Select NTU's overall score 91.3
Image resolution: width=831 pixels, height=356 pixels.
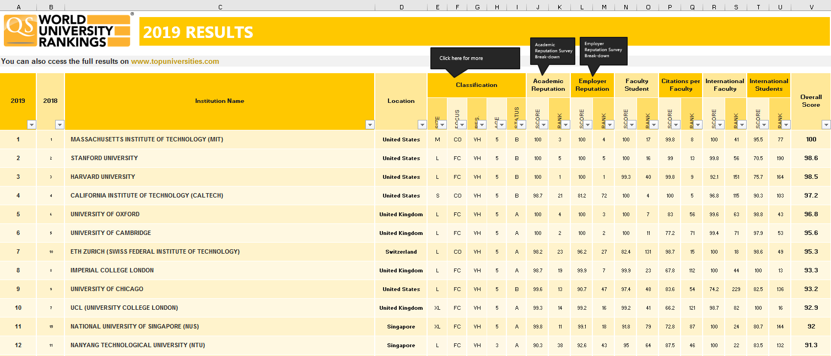click(x=811, y=346)
